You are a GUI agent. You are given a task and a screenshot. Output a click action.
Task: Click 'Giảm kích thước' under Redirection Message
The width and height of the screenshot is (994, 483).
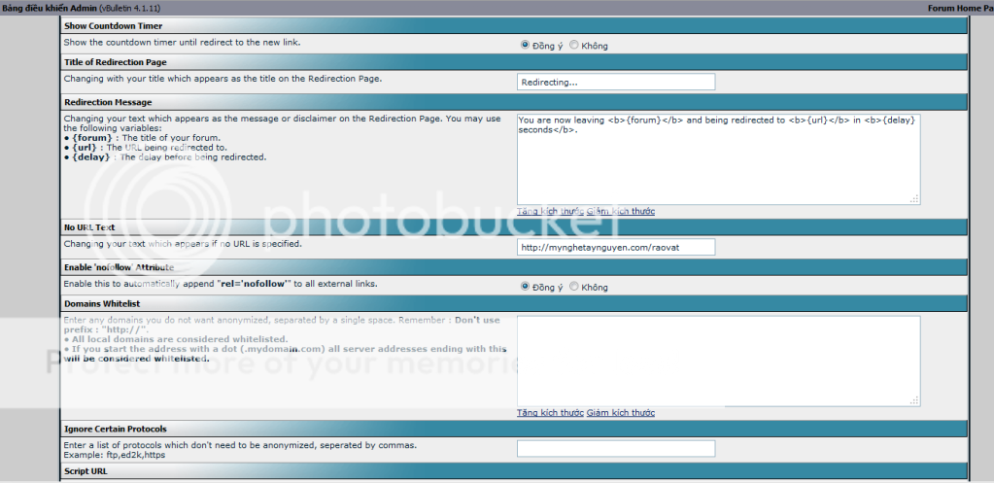620,211
